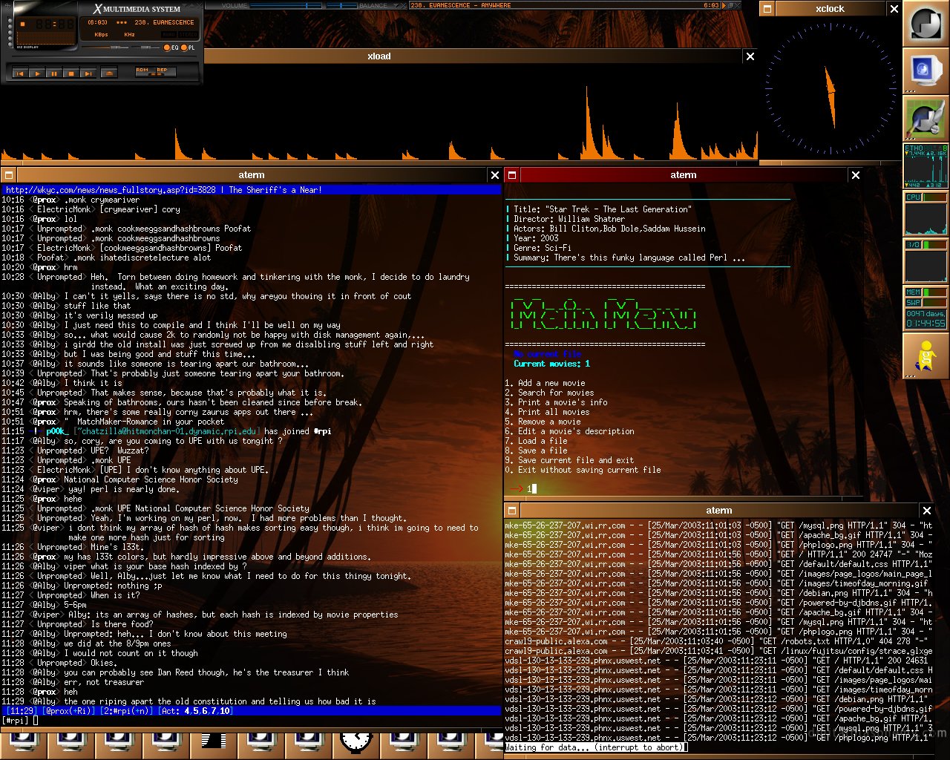
Task: Click the '[Act: 4,5,6,7,10]' status entry
Action: tap(195, 711)
